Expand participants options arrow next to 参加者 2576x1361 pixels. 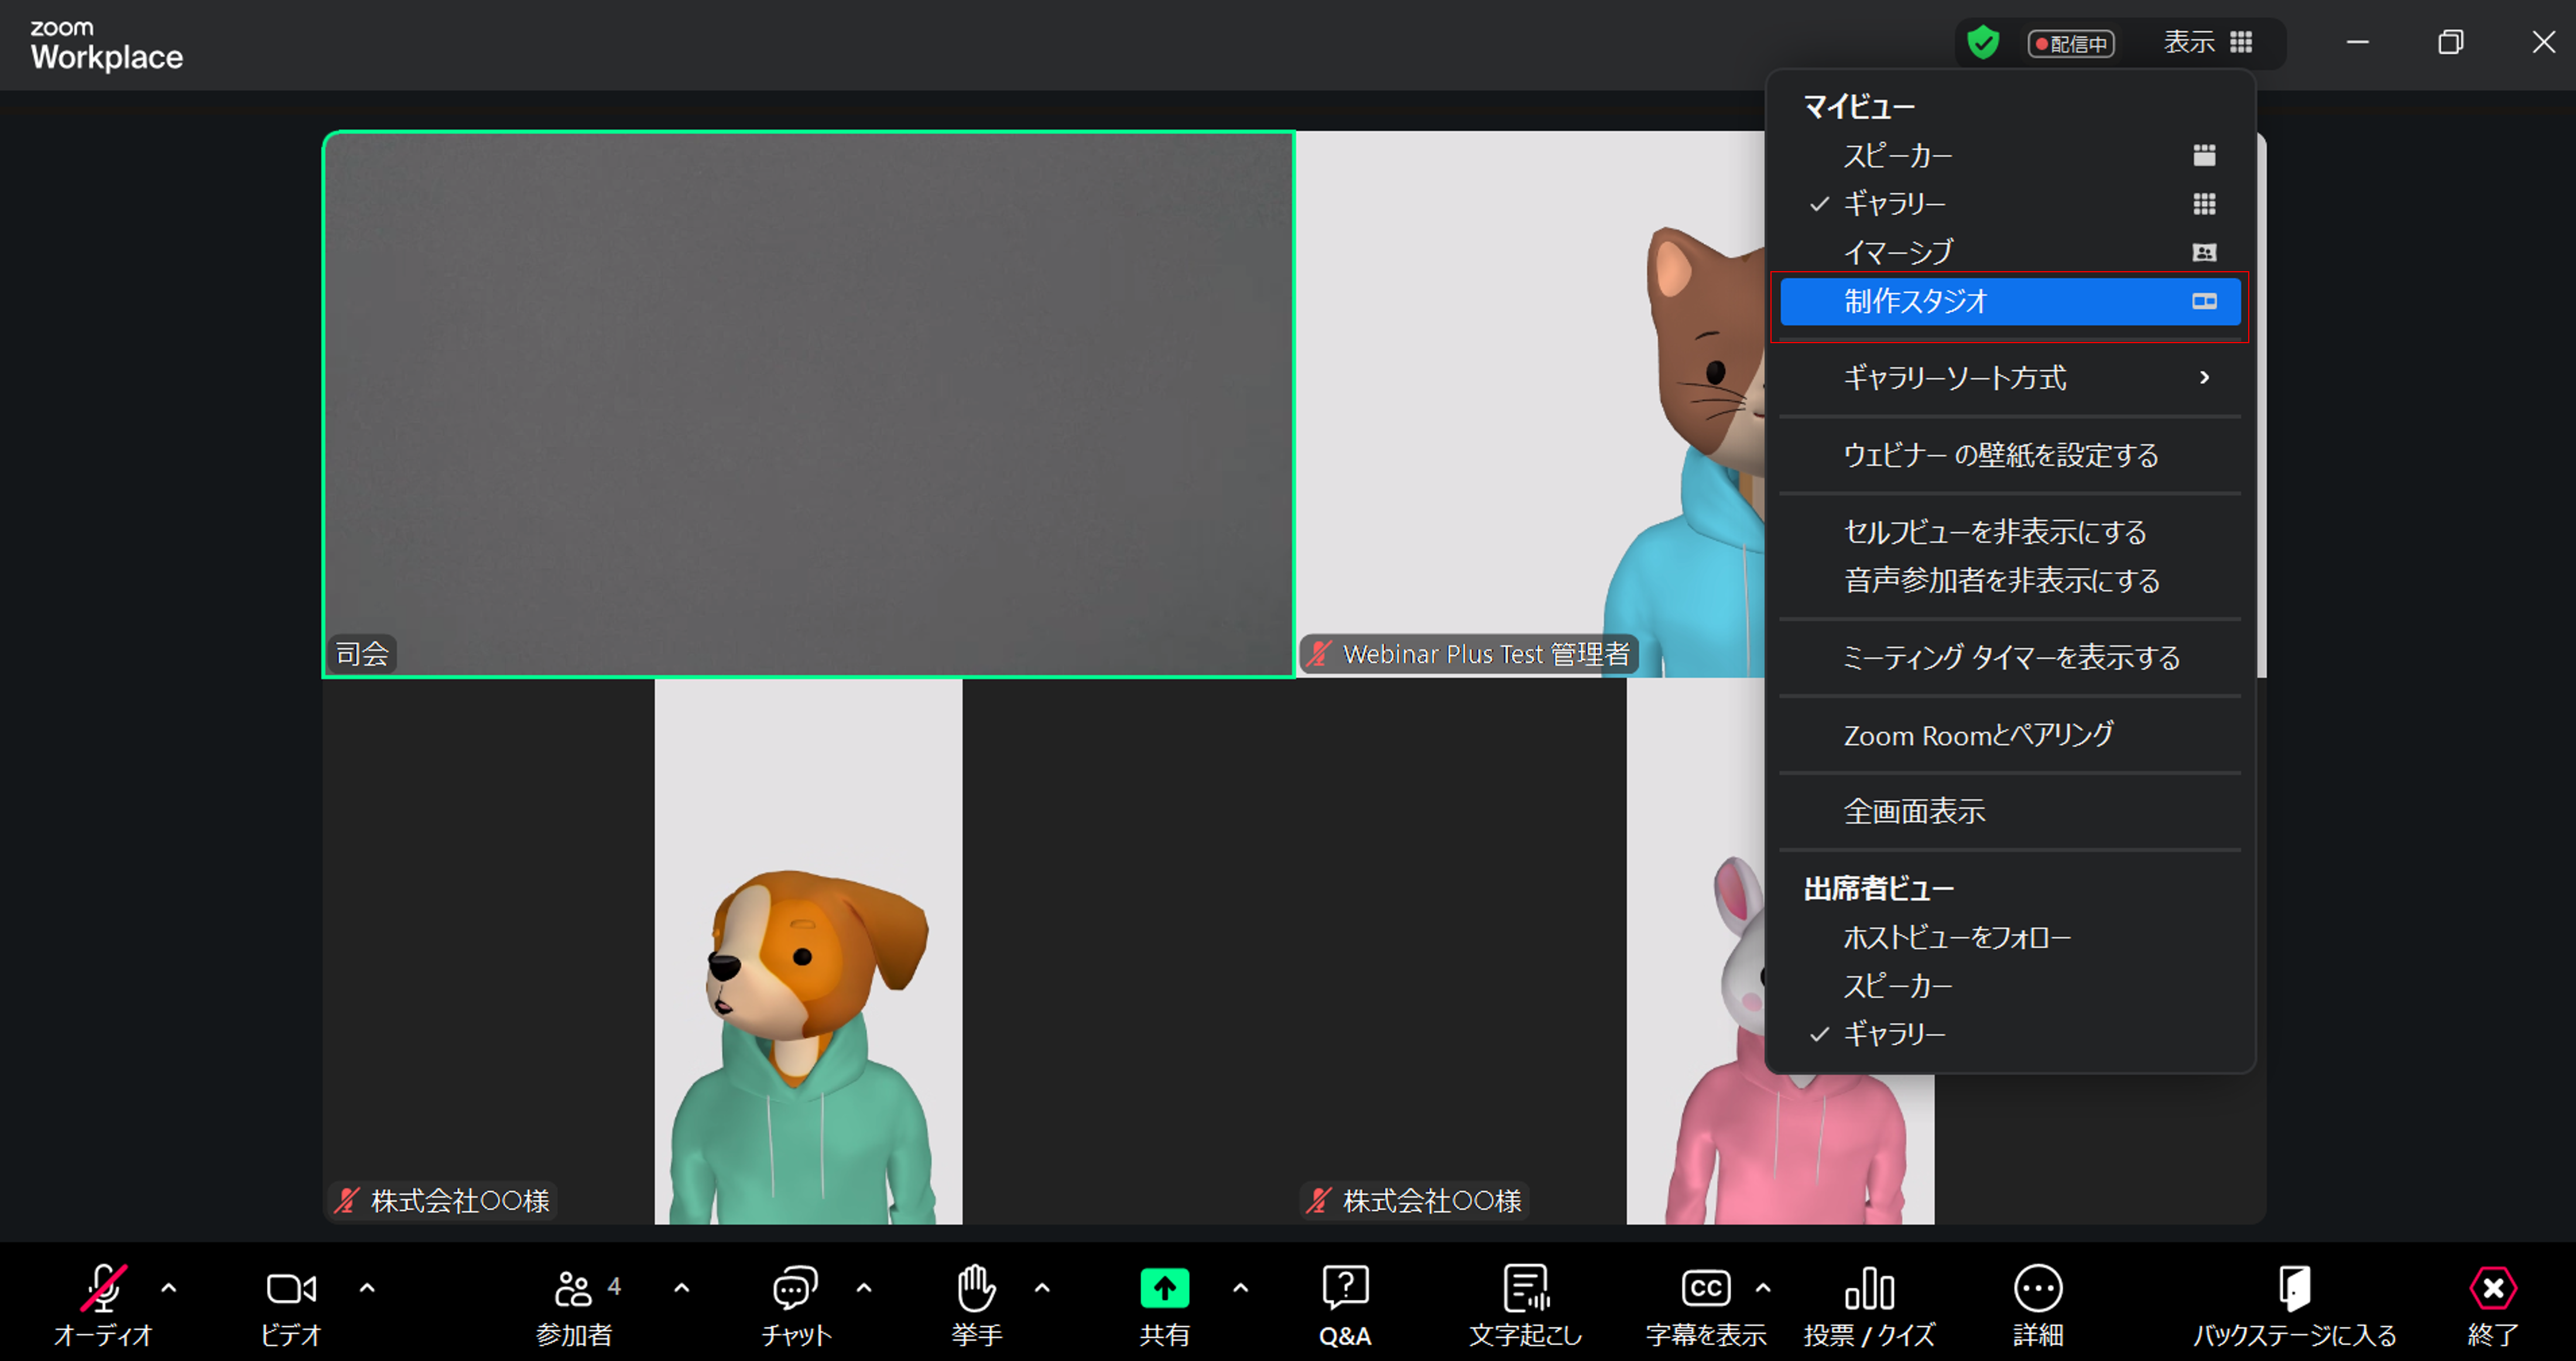coord(682,1288)
